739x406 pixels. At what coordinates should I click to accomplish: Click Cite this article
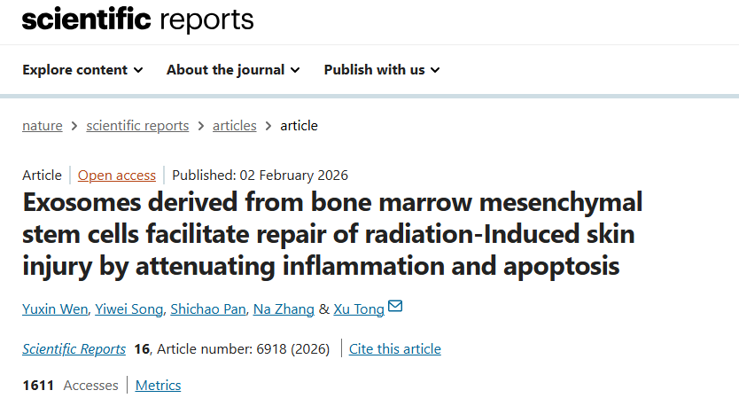tap(395, 349)
